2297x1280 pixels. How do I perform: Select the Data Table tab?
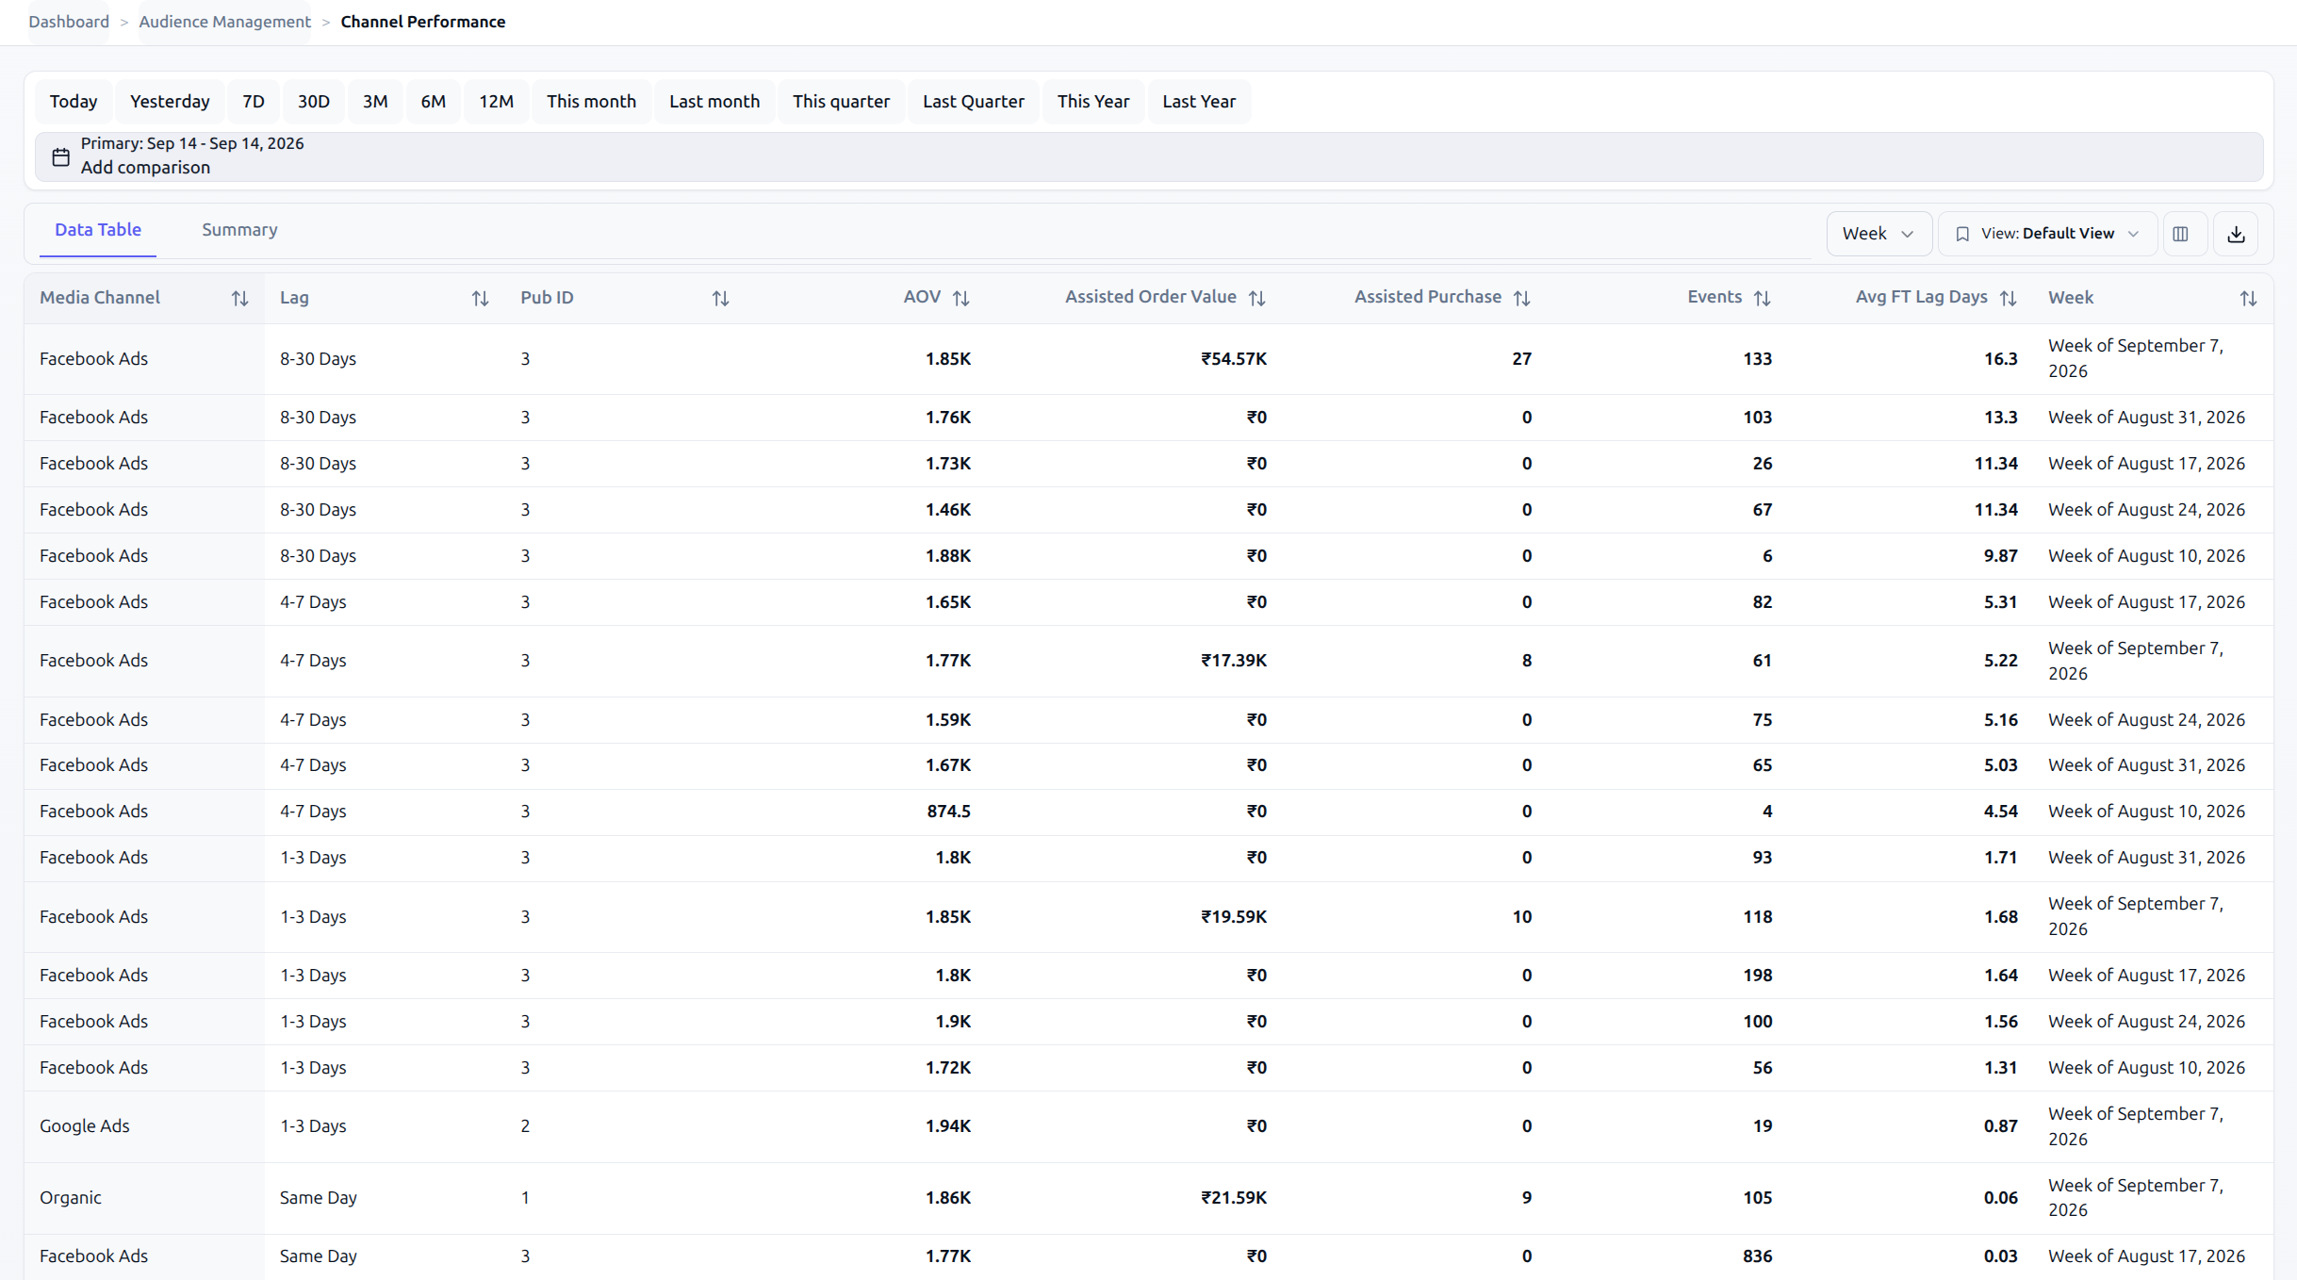click(98, 230)
